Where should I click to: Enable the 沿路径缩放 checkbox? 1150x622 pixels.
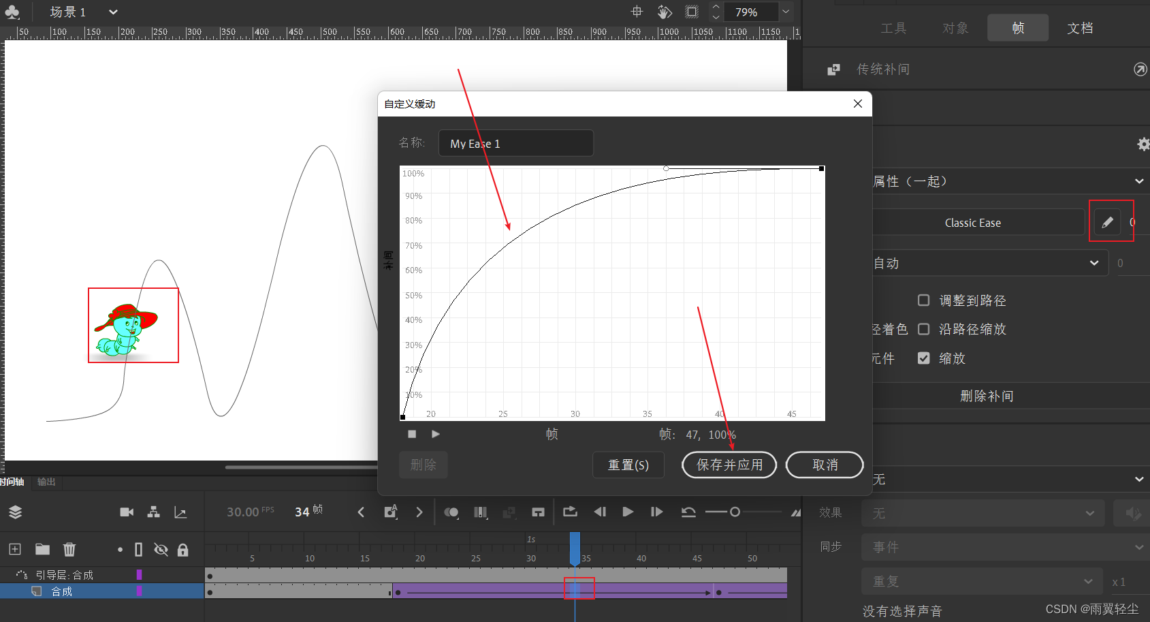[924, 329]
